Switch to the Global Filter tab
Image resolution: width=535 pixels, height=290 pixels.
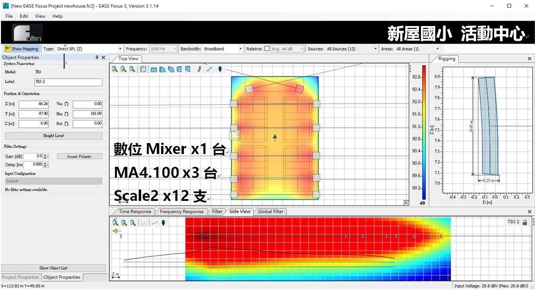270,211
